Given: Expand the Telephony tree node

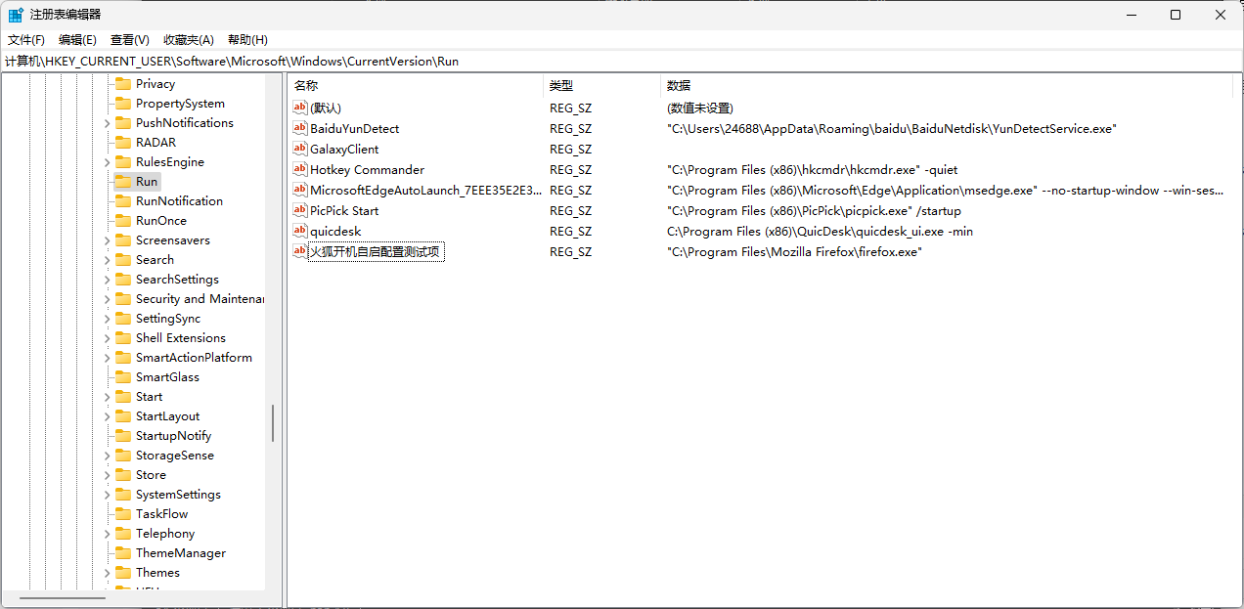Looking at the screenshot, I should 107,534.
